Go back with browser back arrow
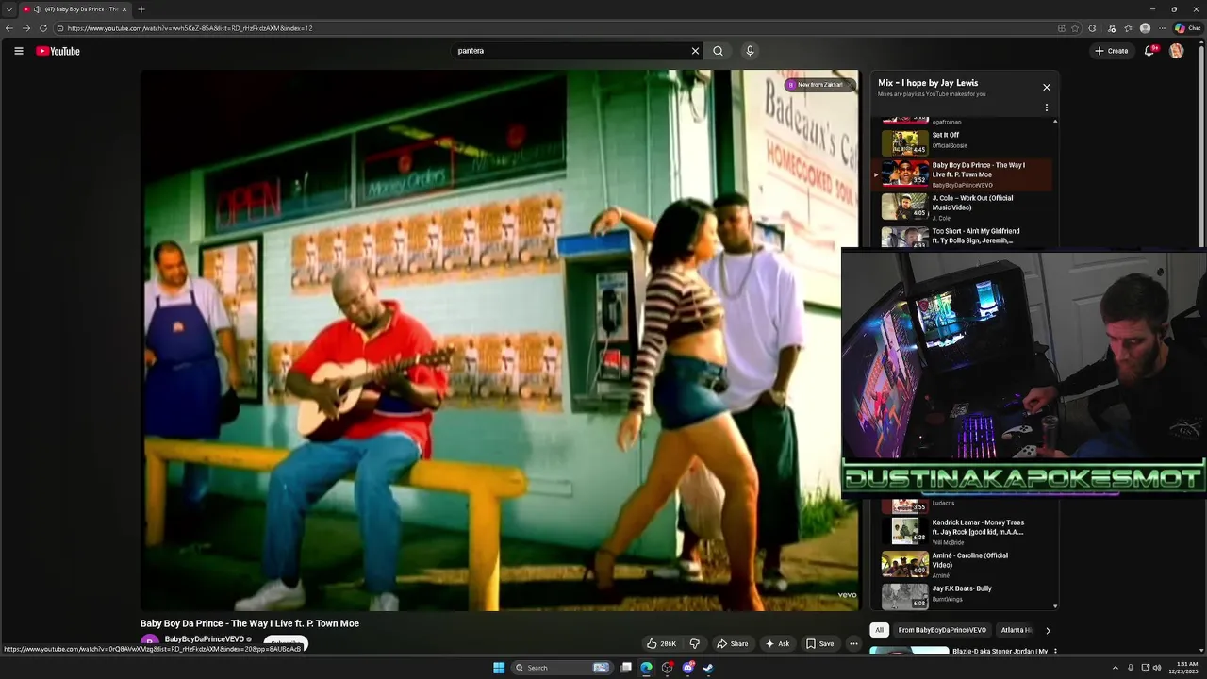This screenshot has height=679, width=1207. [9, 28]
